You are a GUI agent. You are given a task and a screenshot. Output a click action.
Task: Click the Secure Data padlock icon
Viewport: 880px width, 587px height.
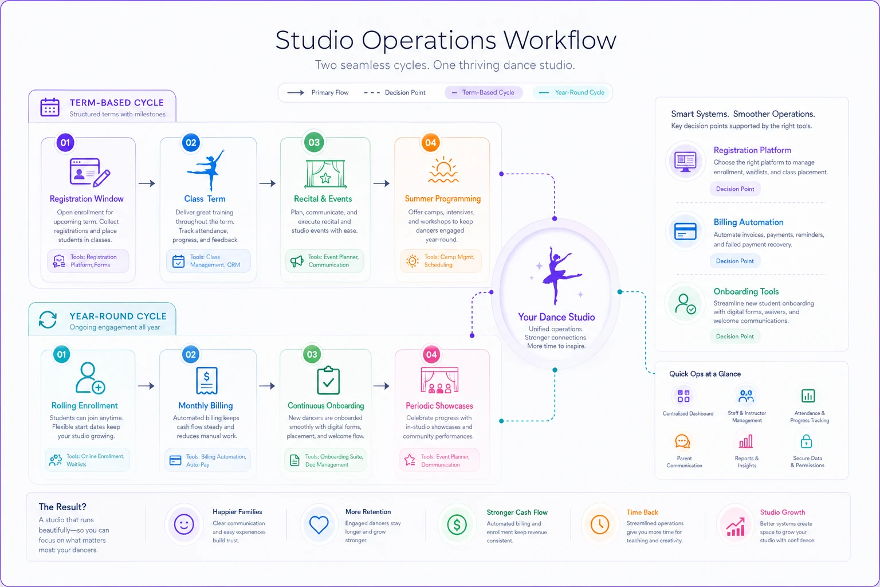(806, 441)
